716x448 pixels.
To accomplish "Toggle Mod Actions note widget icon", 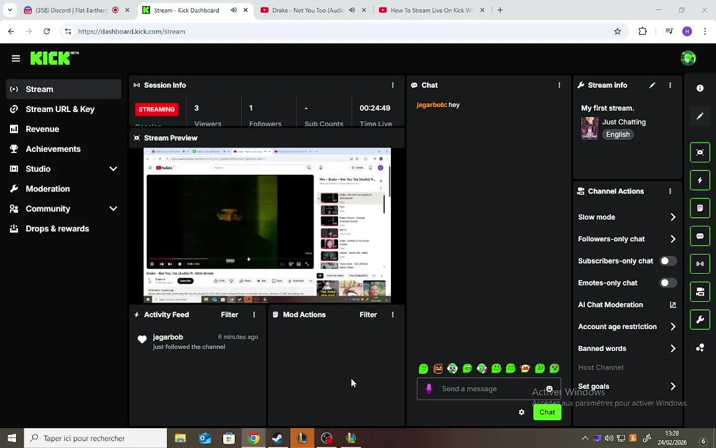I will point(700,208).
